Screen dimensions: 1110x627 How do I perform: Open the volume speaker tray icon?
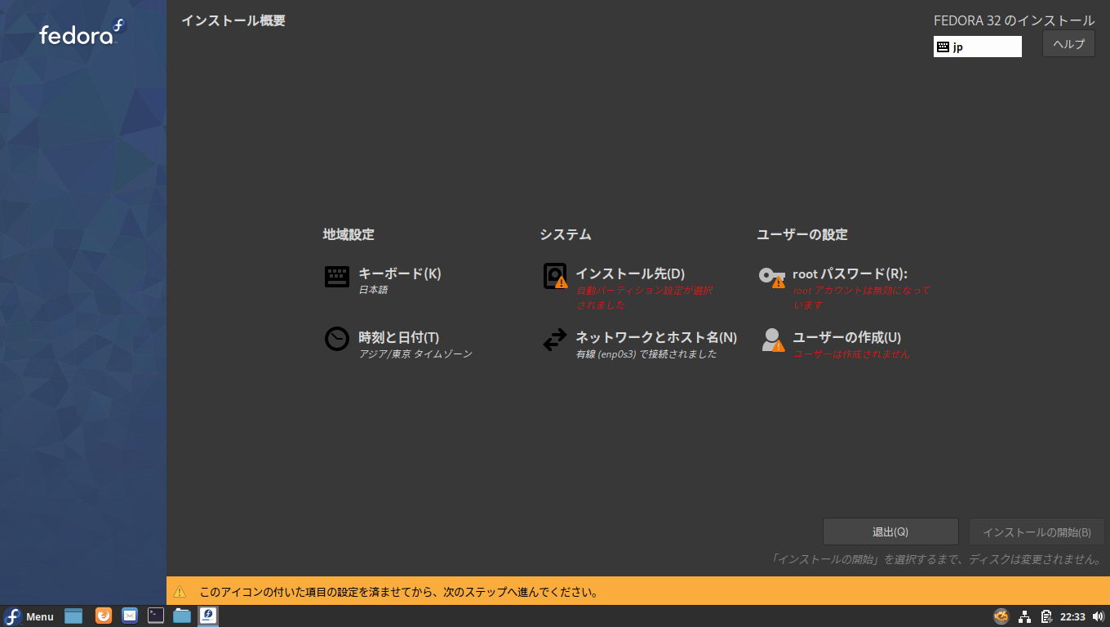pos(1098,616)
